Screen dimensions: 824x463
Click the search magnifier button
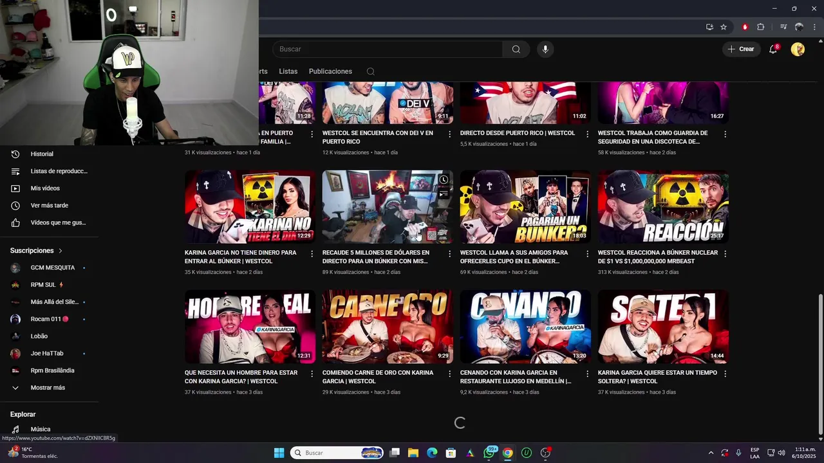coord(516,50)
